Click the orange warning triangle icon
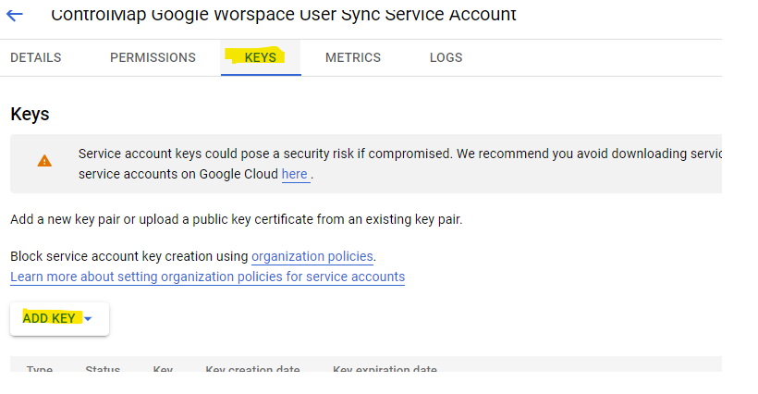 pos(44,161)
